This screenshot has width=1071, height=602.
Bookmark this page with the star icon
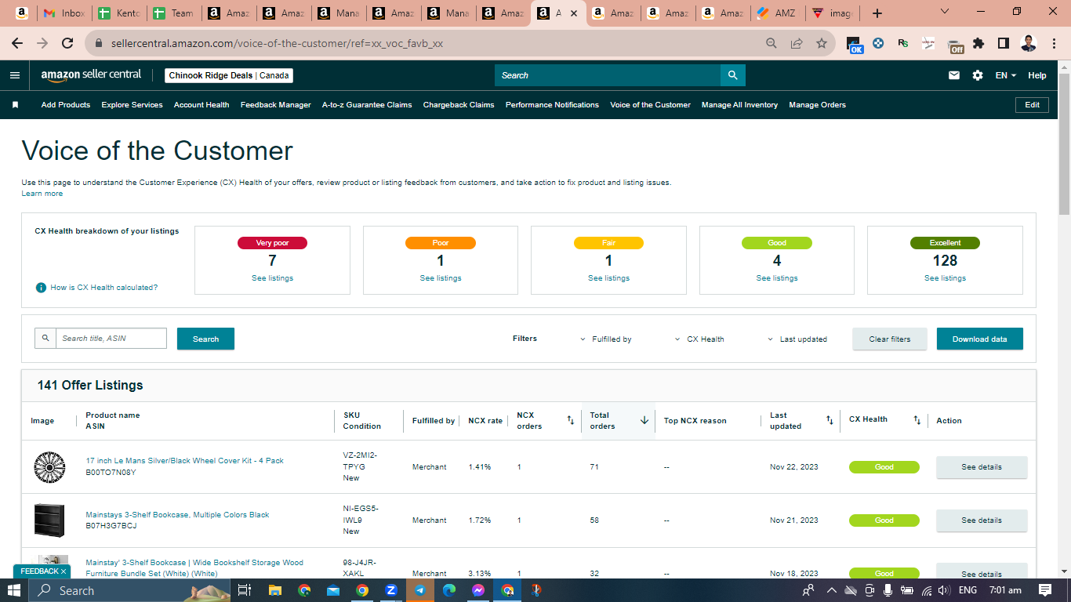(x=821, y=44)
